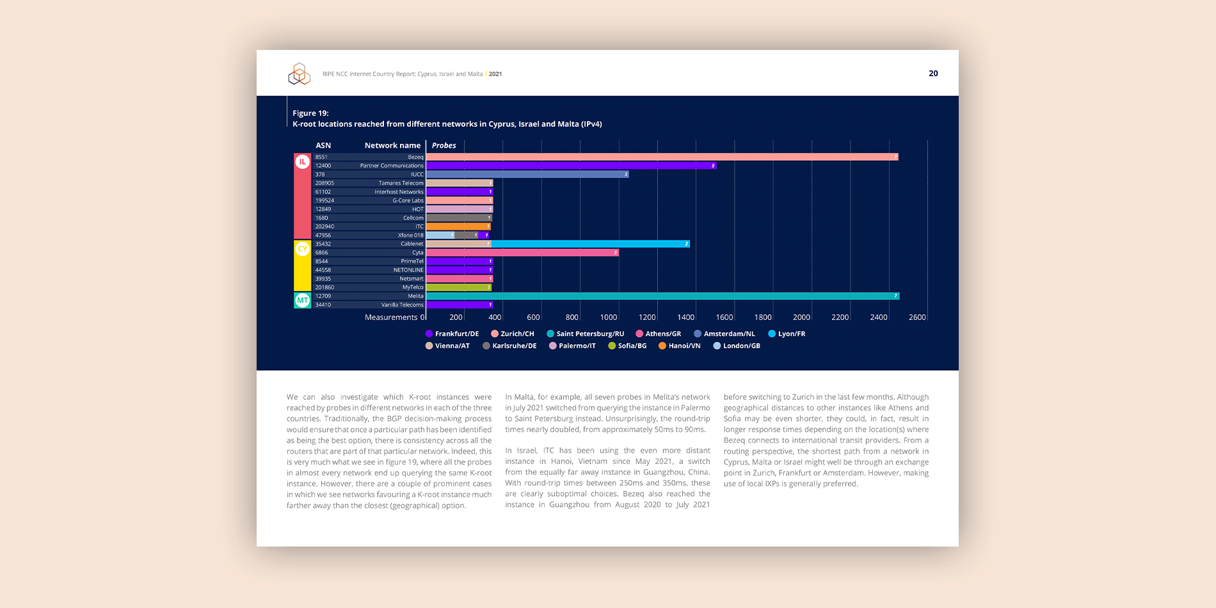This screenshot has height=608, width=1216.
Task: Click the paragraph beginning 'In Malta, for example'
Action: 607,413
